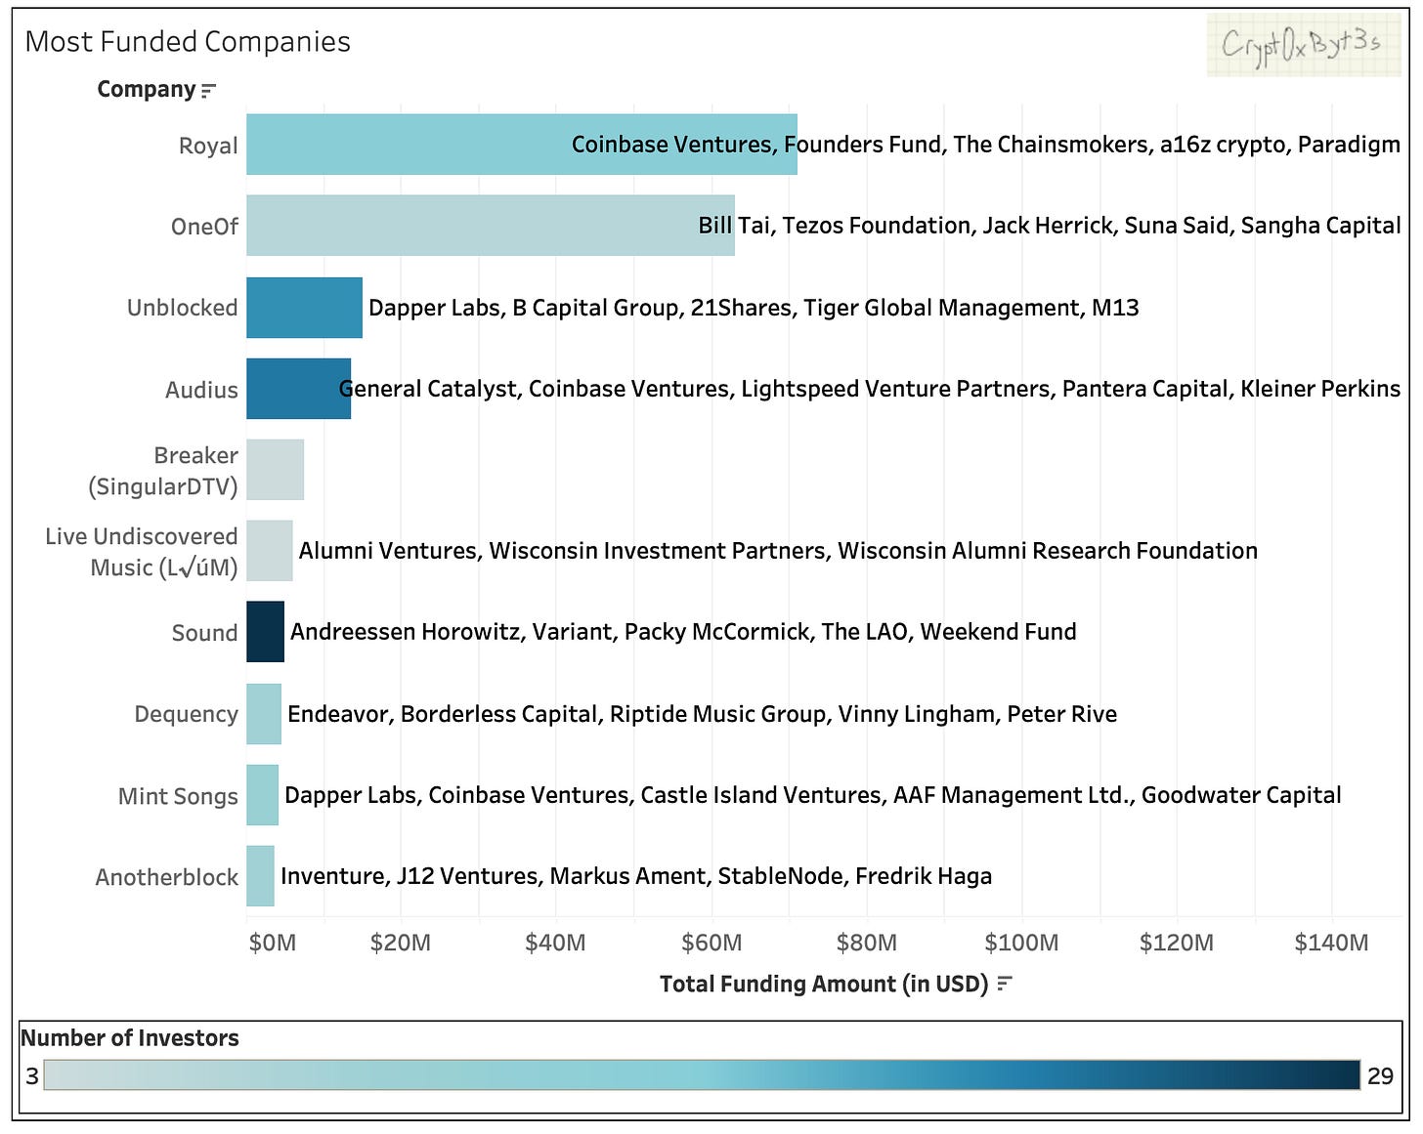Select the Unblocked funding bar
The width and height of the screenshot is (1423, 1134).
pyautogui.click(x=304, y=308)
